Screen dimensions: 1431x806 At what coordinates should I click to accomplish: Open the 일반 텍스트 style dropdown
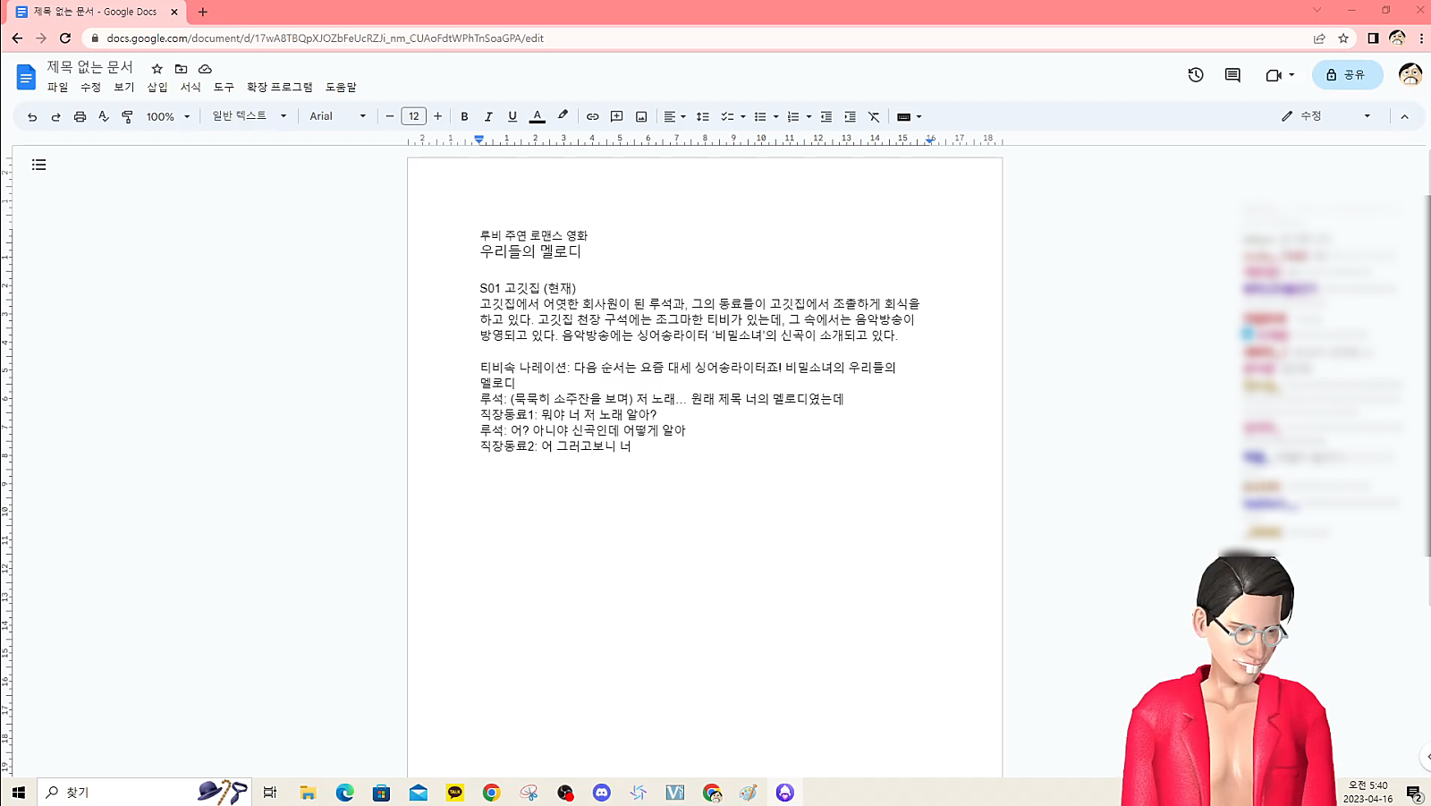click(249, 116)
